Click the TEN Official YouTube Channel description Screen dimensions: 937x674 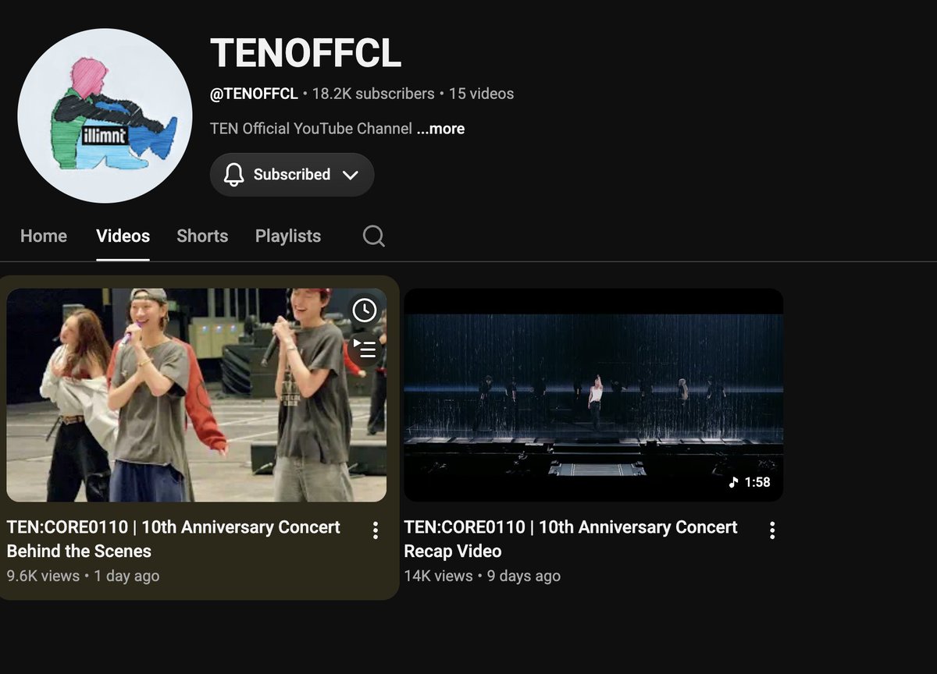click(311, 129)
